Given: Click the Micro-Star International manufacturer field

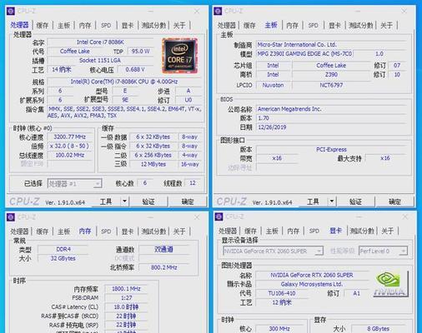Looking at the screenshot, I should click(x=331, y=45).
